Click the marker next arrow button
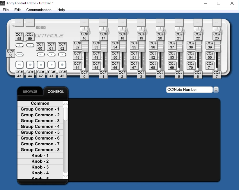This screenshot has width=239, height=190. coord(62,54)
